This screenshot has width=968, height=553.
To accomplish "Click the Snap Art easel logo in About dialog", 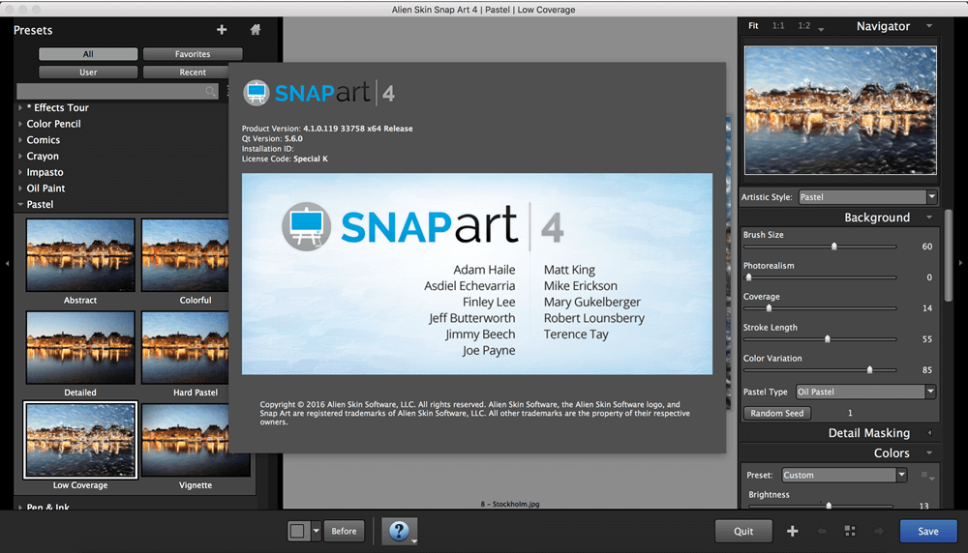I will pos(256,93).
